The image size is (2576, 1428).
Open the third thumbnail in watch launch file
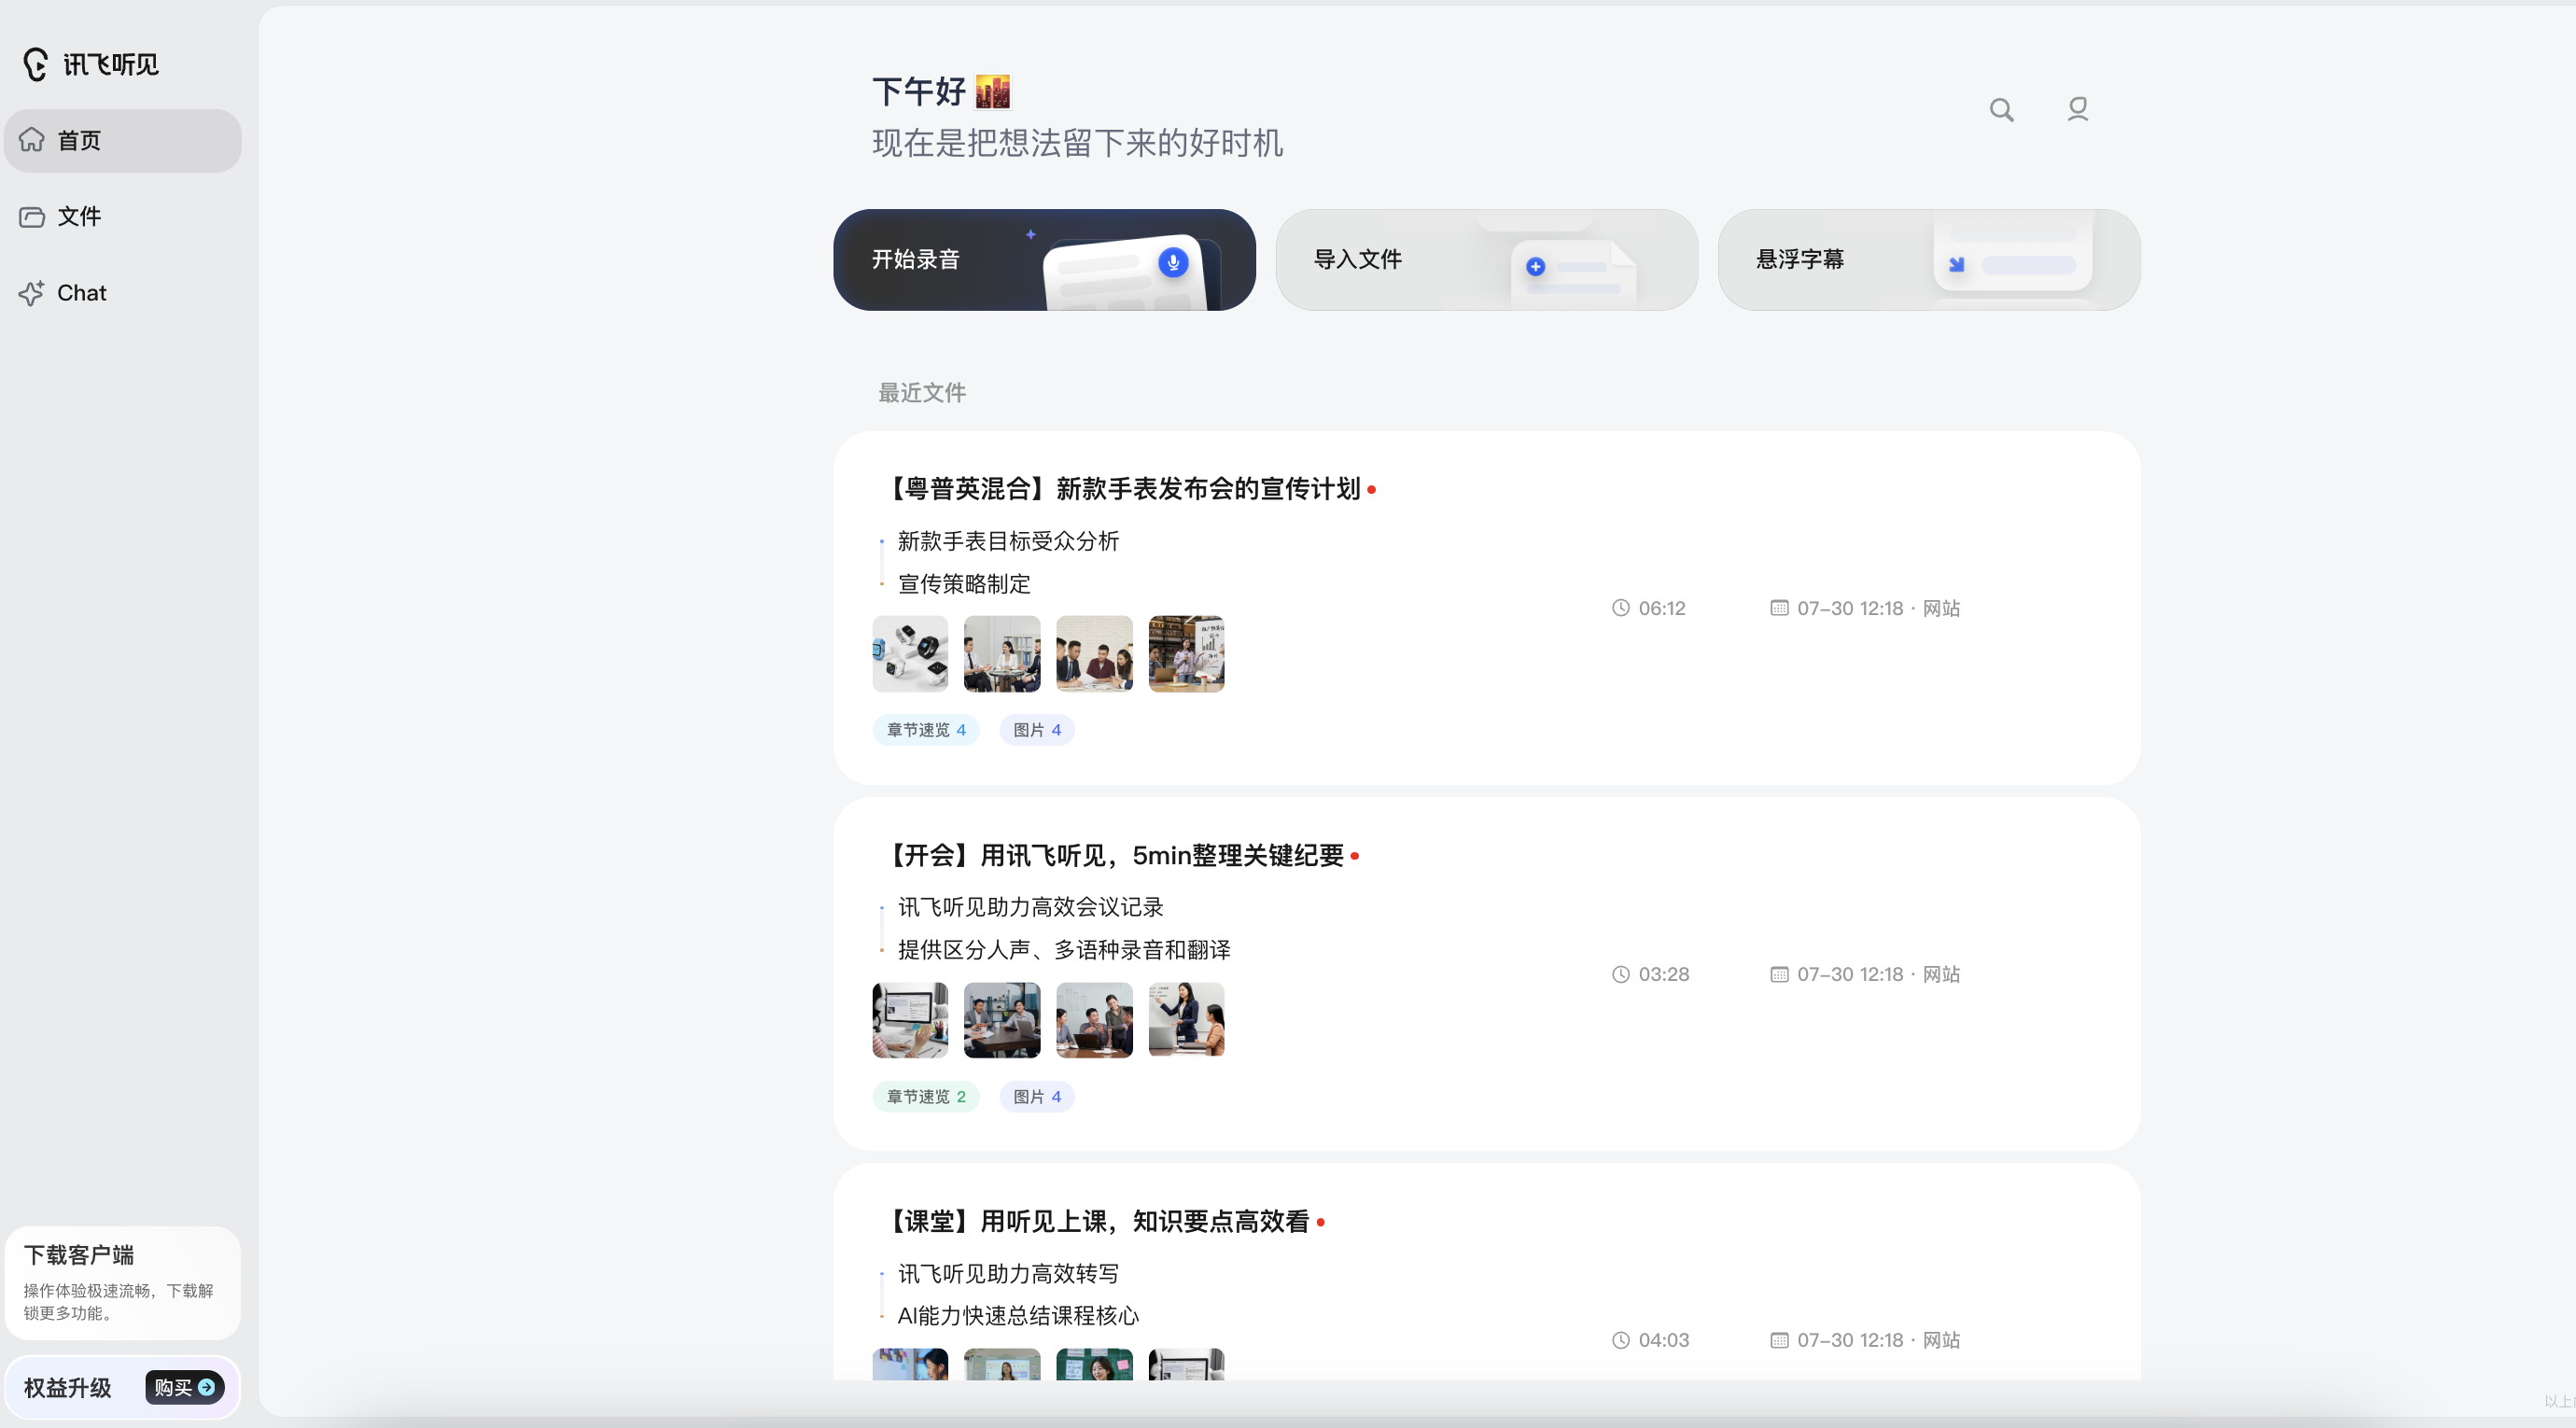tap(1094, 654)
